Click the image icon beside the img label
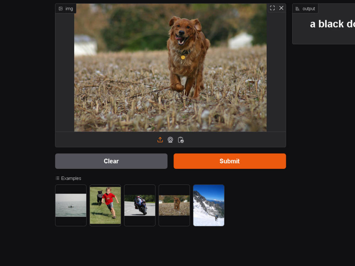 60,8
